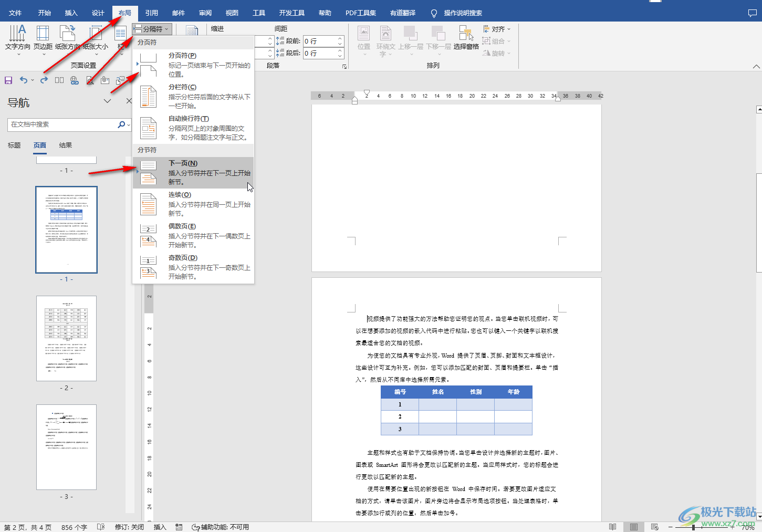Close the 导航 navigation pane

129,101
